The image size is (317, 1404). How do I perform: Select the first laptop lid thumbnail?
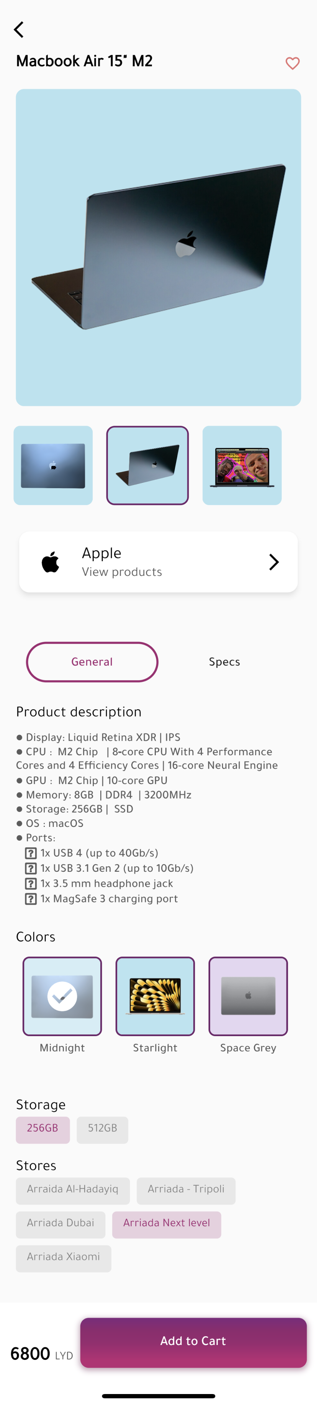pyautogui.click(x=53, y=466)
